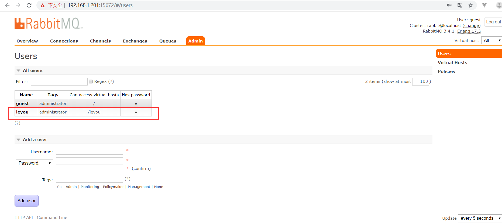502x224 pixels.
Task: Switch to the Exchanges tab
Action: tap(135, 41)
